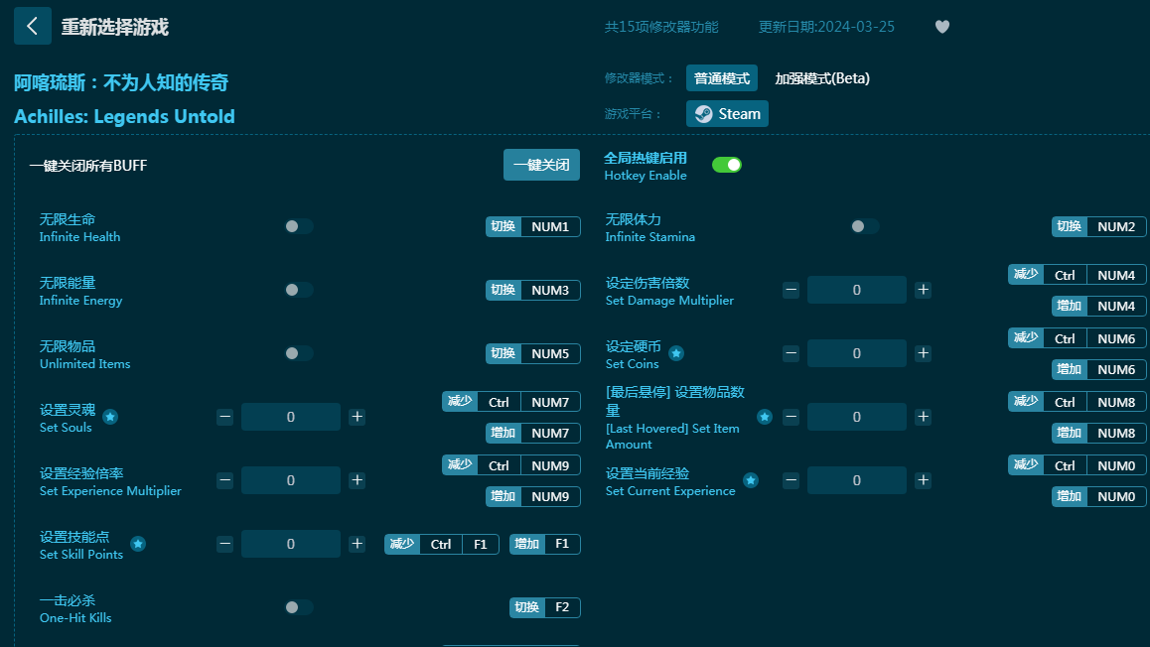The image size is (1150, 647).
Task: Decrease the Current Experience with minus
Action: click(x=791, y=480)
